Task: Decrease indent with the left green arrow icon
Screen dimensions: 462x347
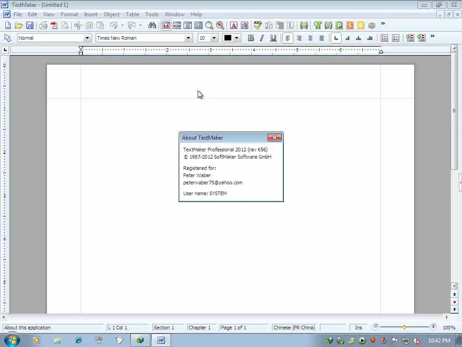Action: (410, 38)
